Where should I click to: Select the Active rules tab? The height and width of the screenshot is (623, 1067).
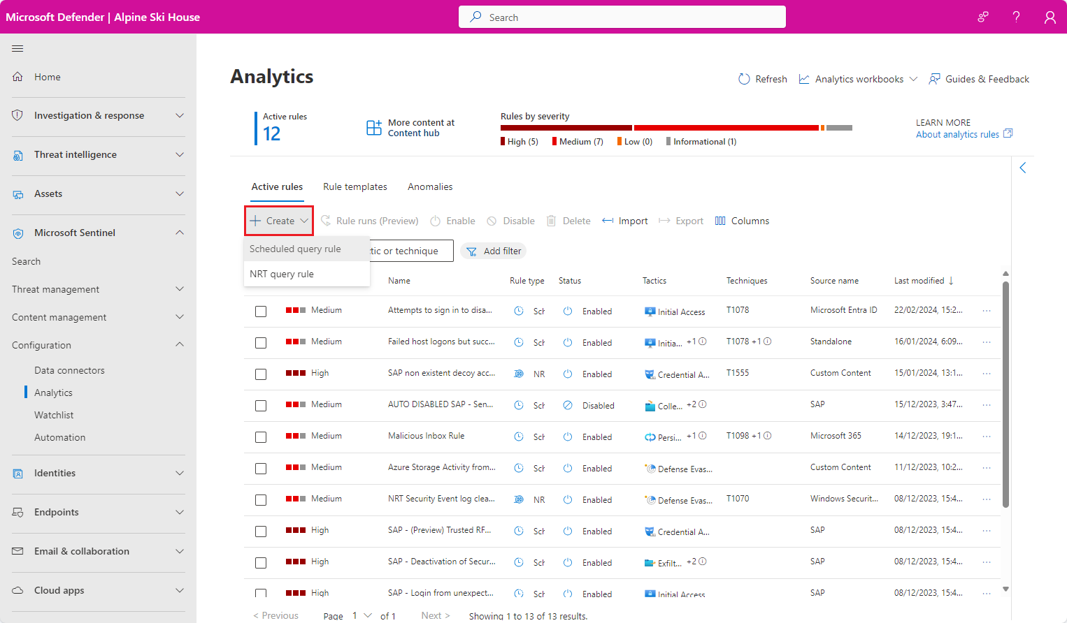pos(277,186)
